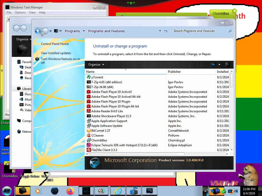Image resolution: width=262 pixels, height=196 pixels.
Task: Open Help menu in Windows Task Manager
Action: tap(42, 13)
